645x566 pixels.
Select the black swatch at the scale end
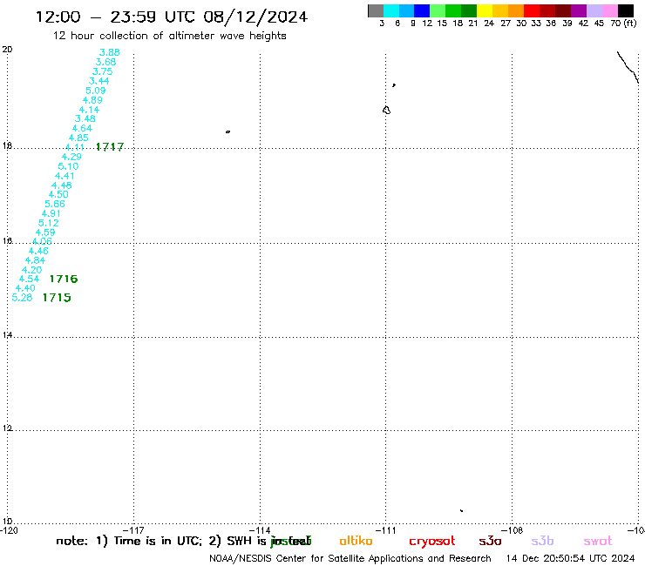click(x=625, y=10)
